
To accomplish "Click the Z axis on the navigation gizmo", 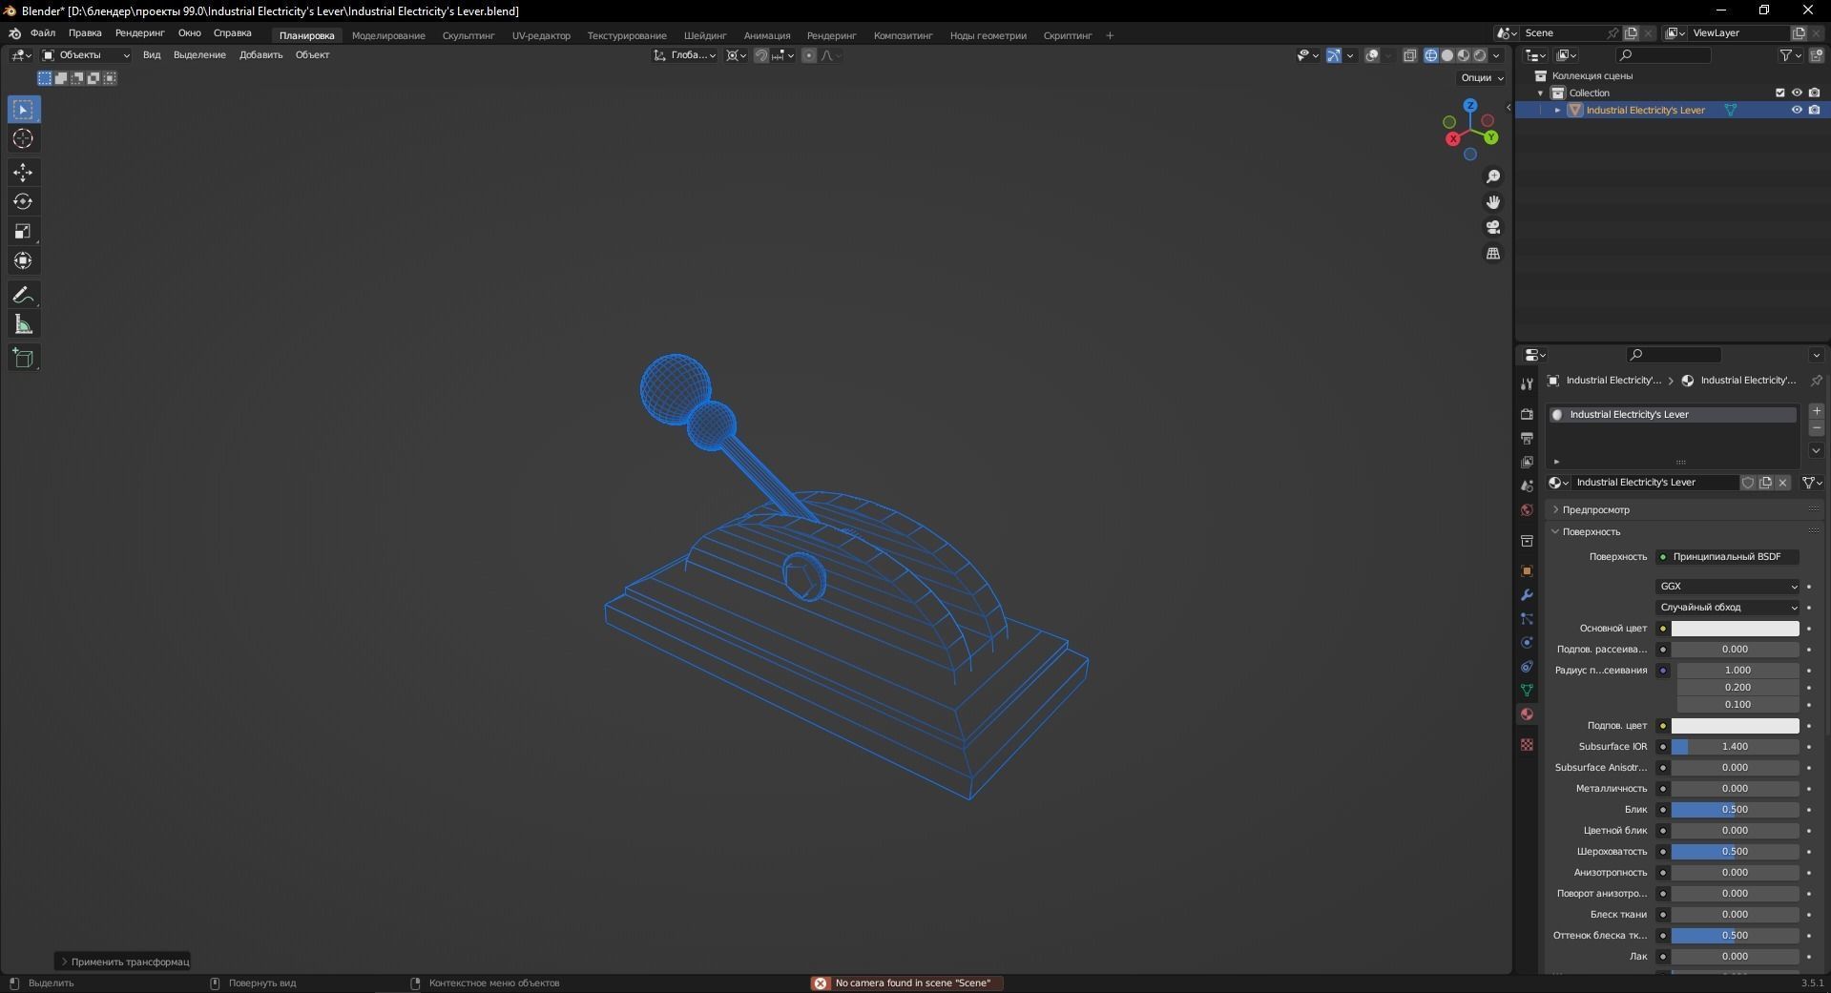I will coord(1470,105).
